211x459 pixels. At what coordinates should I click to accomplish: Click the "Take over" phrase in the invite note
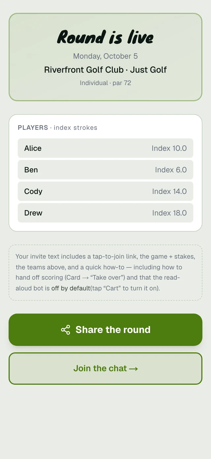107,278
